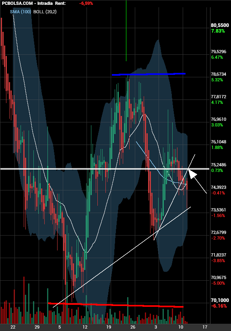Click the 80,5500 price label
Image resolution: width=231 pixels, height=331 pixels.
(x=220, y=25)
